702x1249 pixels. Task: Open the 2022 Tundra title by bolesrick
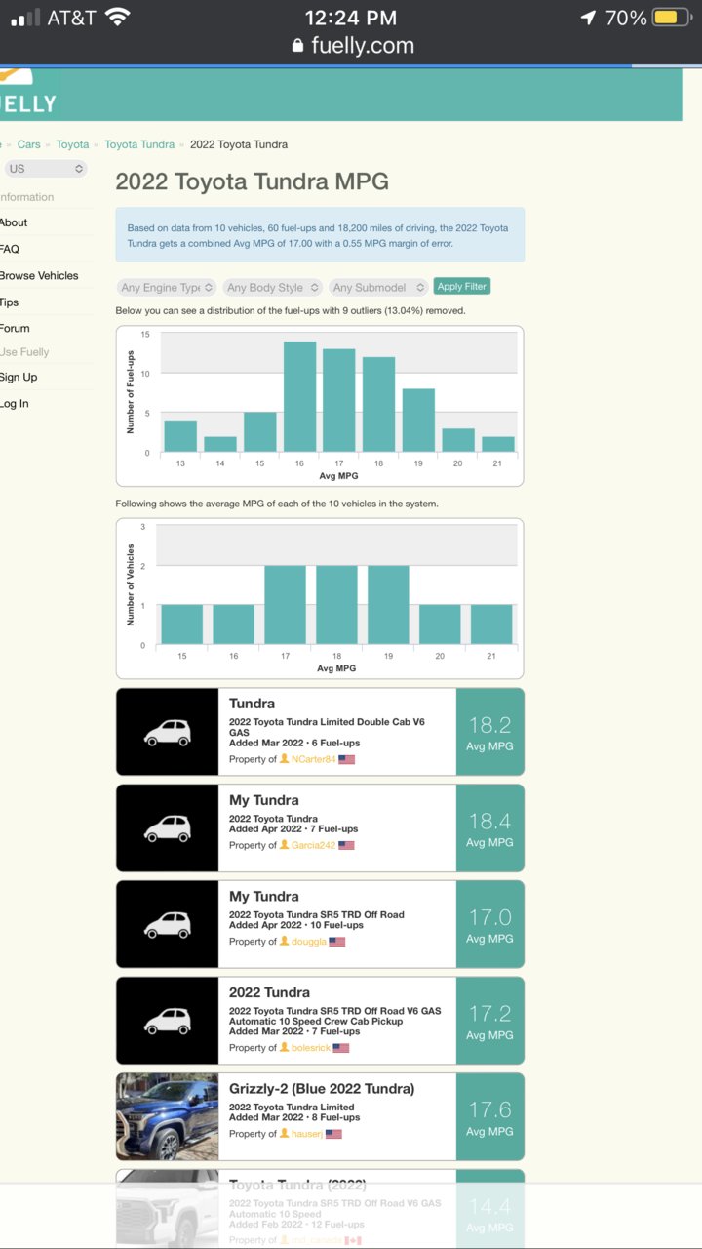[269, 992]
